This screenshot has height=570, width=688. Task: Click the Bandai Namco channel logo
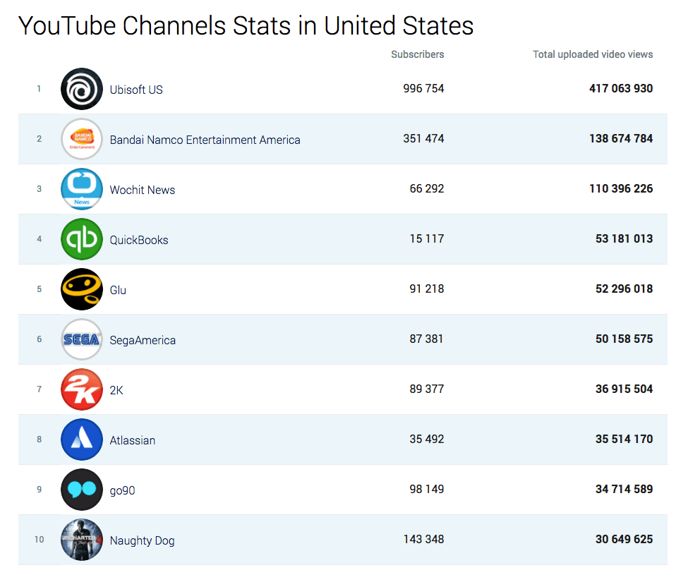82,139
